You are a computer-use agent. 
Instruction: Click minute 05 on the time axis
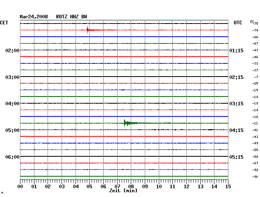pos(89,187)
